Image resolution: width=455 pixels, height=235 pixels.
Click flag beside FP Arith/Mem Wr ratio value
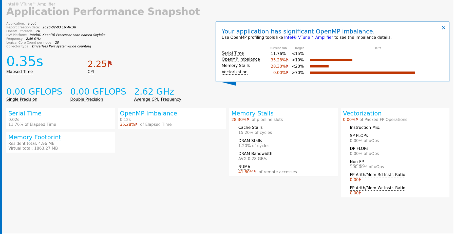pyautogui.click(x=360, y=193)
